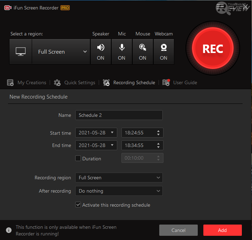The width and height of the screenshot is (252, 240).
Task: Click the New Recording Schedule heading
Action: point(38,97)
